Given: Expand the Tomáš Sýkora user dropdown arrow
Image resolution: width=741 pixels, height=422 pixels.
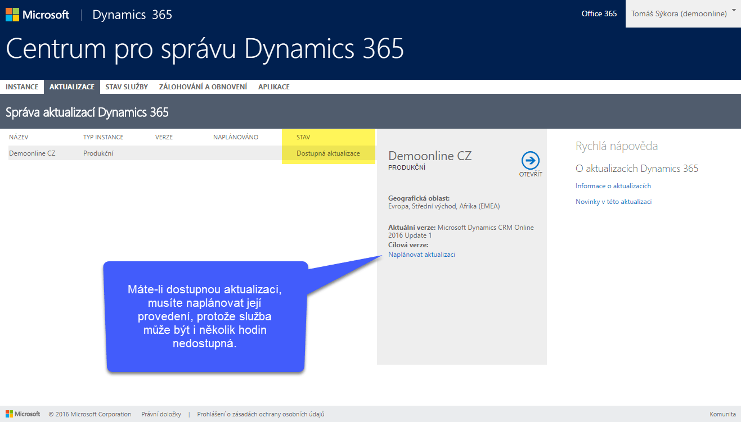Looking at the screenshot, I should (733, 10).
